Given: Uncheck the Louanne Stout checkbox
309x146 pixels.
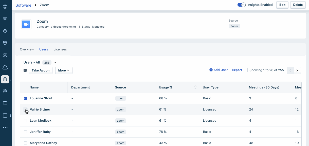Looking at the screenshot, I should [x=25, y=98].
